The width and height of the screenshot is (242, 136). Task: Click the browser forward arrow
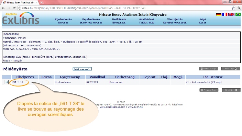pyautogui.click(x=9, y=8)
